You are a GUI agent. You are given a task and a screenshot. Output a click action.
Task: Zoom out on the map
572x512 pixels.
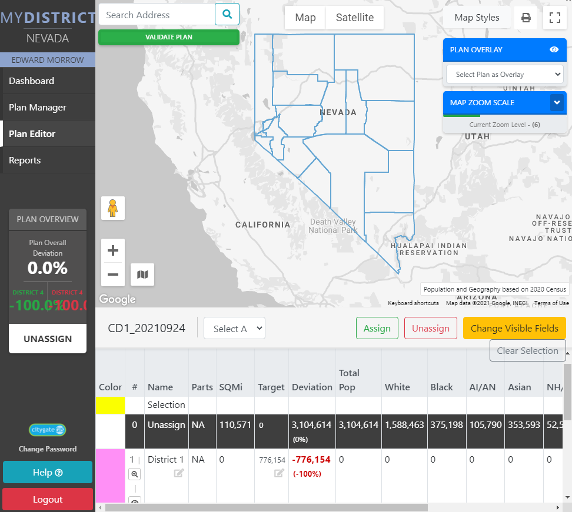(113, 275)
